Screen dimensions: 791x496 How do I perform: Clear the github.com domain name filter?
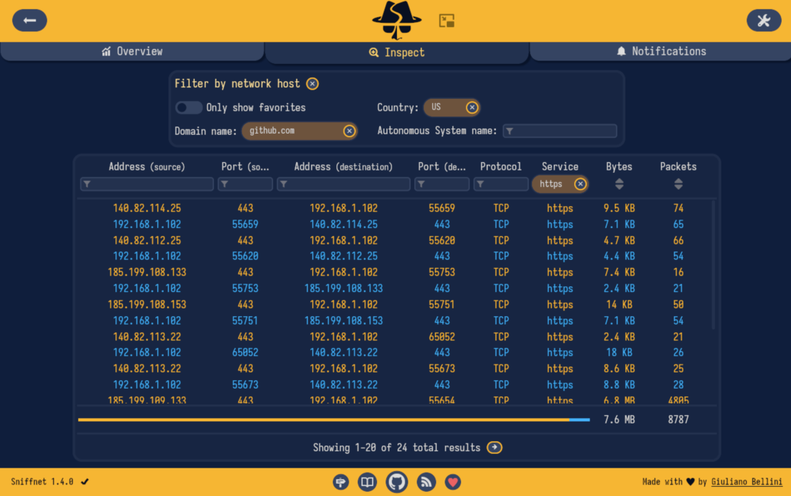[349, 131]
